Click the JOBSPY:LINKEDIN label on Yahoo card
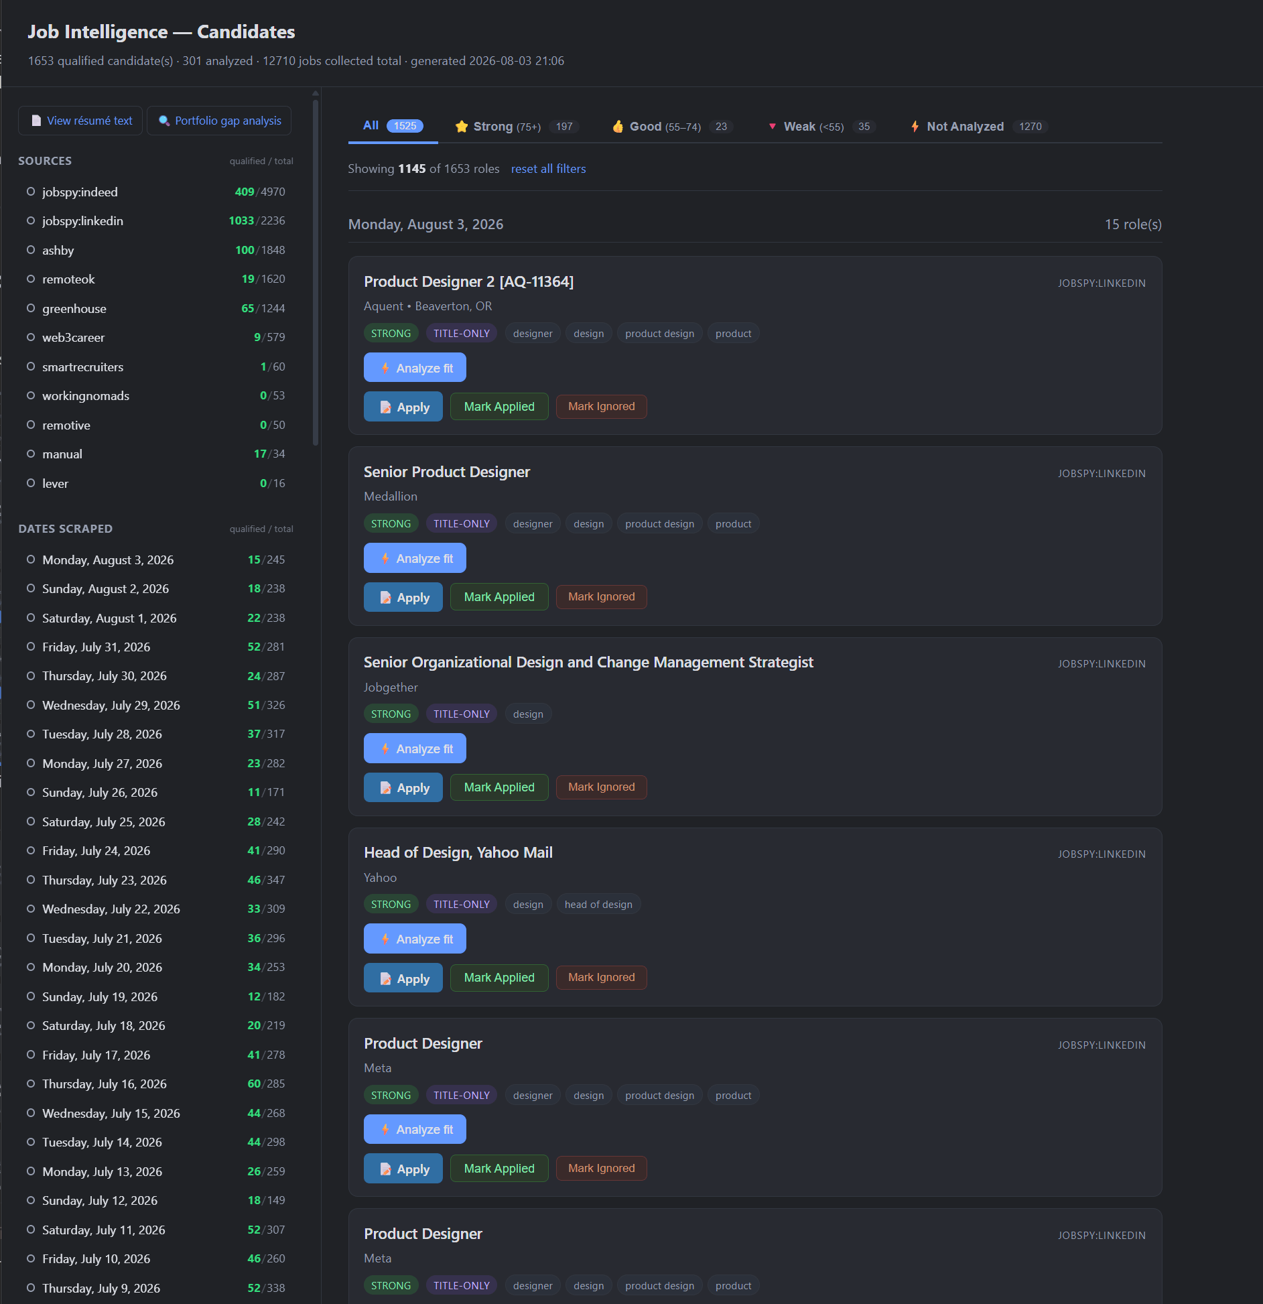The width and height of the screenshot is (1263, 1304). point(1102,854)
